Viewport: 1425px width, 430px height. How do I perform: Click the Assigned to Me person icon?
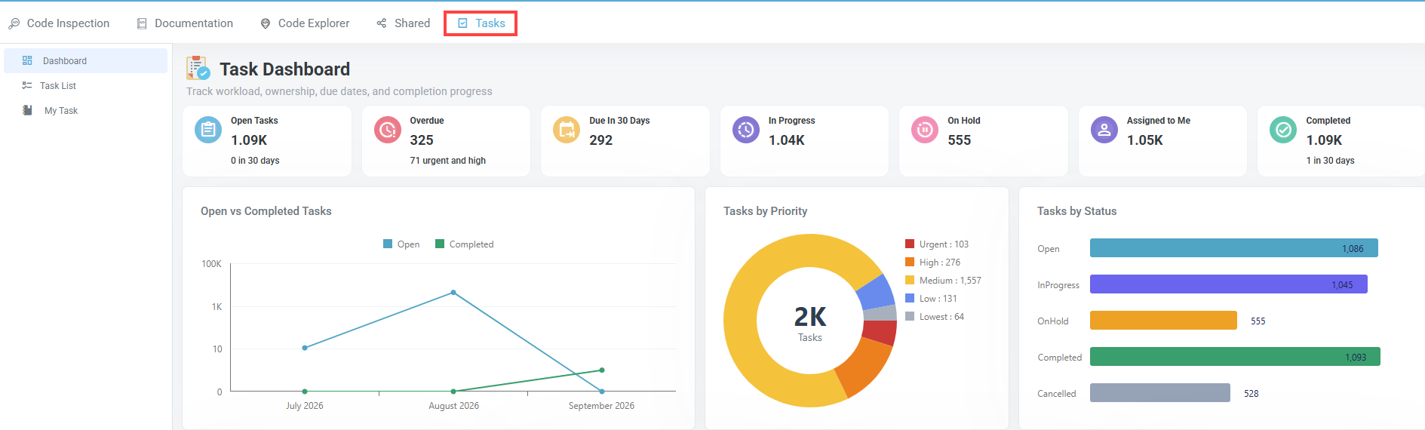pos(1104,130)
